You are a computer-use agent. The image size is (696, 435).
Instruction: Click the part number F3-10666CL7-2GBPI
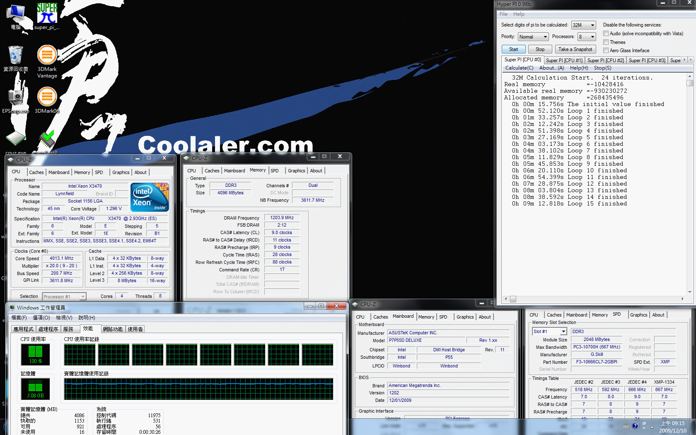click(596, 362)
